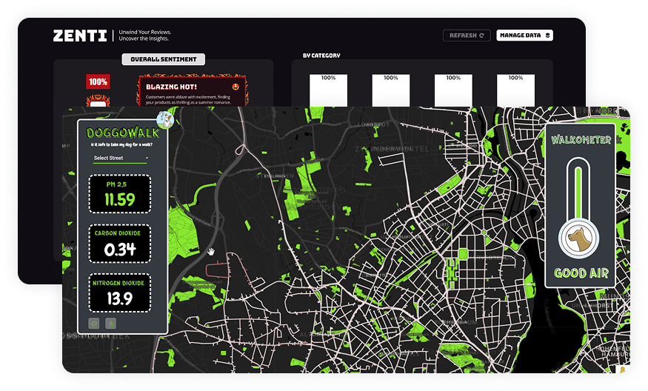This screenshot has width=648, height=391.
Task: Click the refresh icon in DoggoWalk panel
Action: click(94, 323)
